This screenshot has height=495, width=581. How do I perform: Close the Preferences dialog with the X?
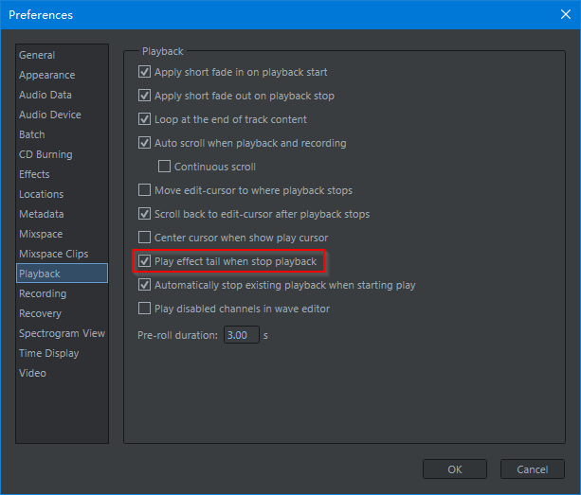click(x=566, y=14)
